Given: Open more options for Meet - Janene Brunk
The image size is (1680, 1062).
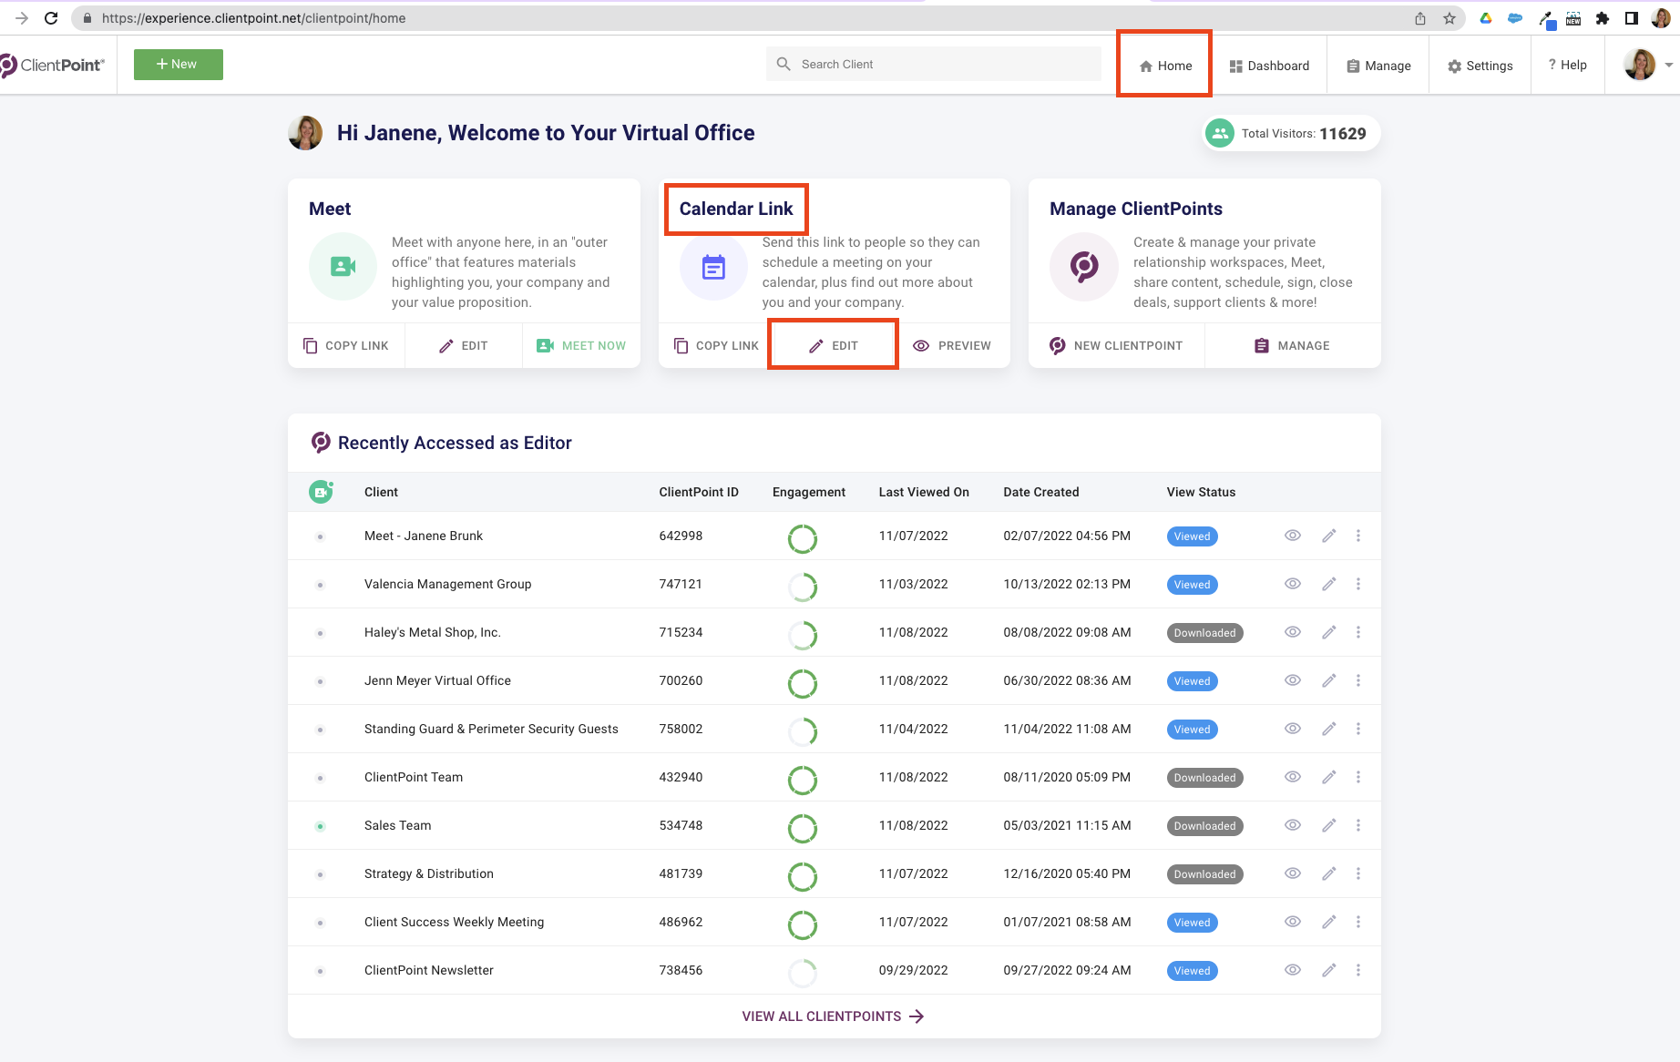Looking at the screenshot, I should click(x=1358, y=536).
